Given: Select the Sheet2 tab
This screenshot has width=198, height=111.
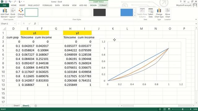Looking at the screenshot, I should coord(26,105).
